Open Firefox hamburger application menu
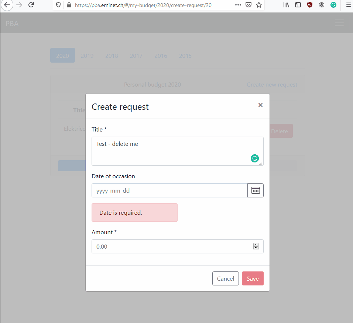353x323 pixels. click(x=348, y=5)
